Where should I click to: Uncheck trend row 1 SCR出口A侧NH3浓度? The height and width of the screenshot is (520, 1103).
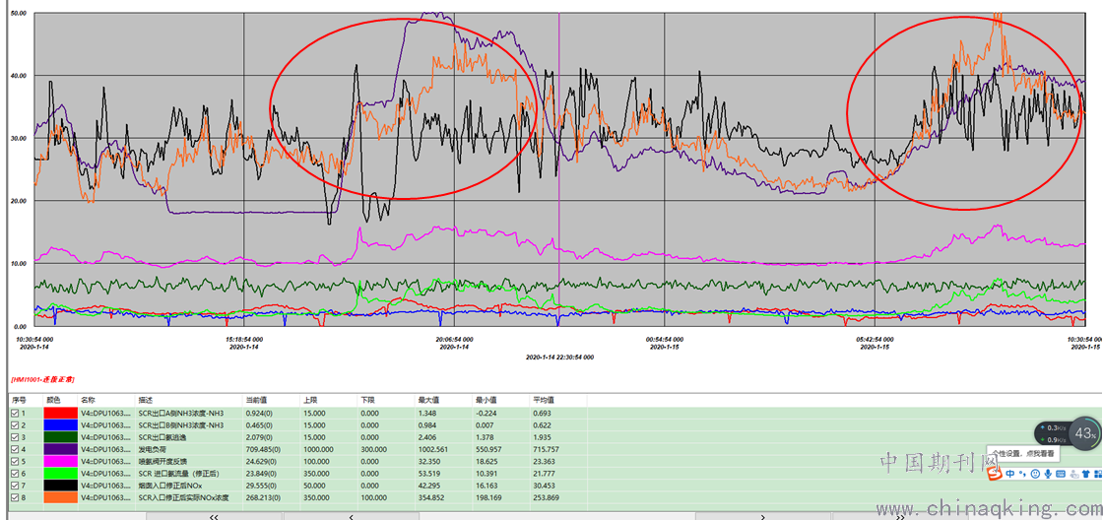[x=15, y=414]
